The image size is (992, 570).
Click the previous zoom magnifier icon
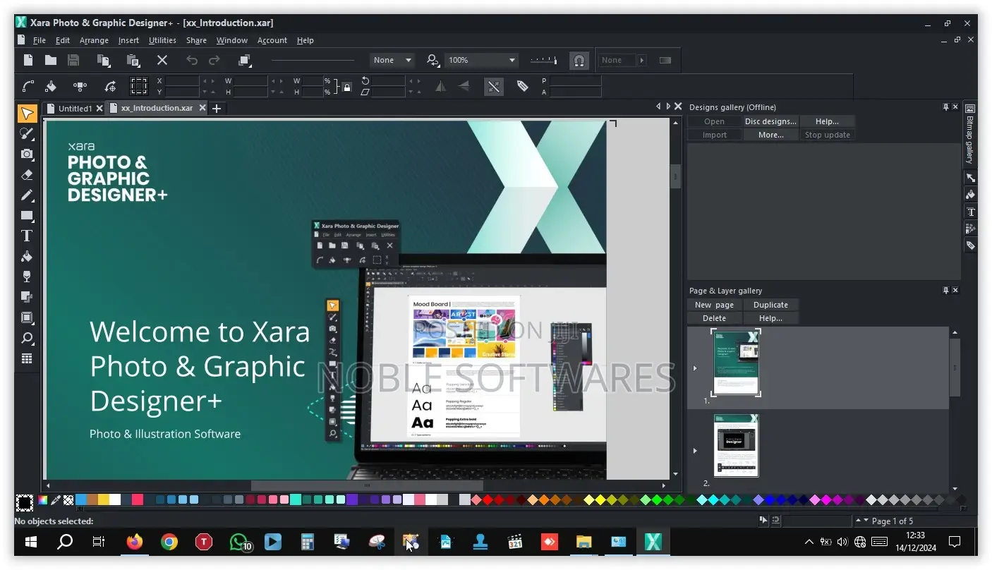click(433, 60)
